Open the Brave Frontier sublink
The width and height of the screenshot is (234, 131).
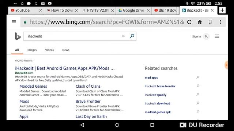pyautogui.click(x=88, y=102)
